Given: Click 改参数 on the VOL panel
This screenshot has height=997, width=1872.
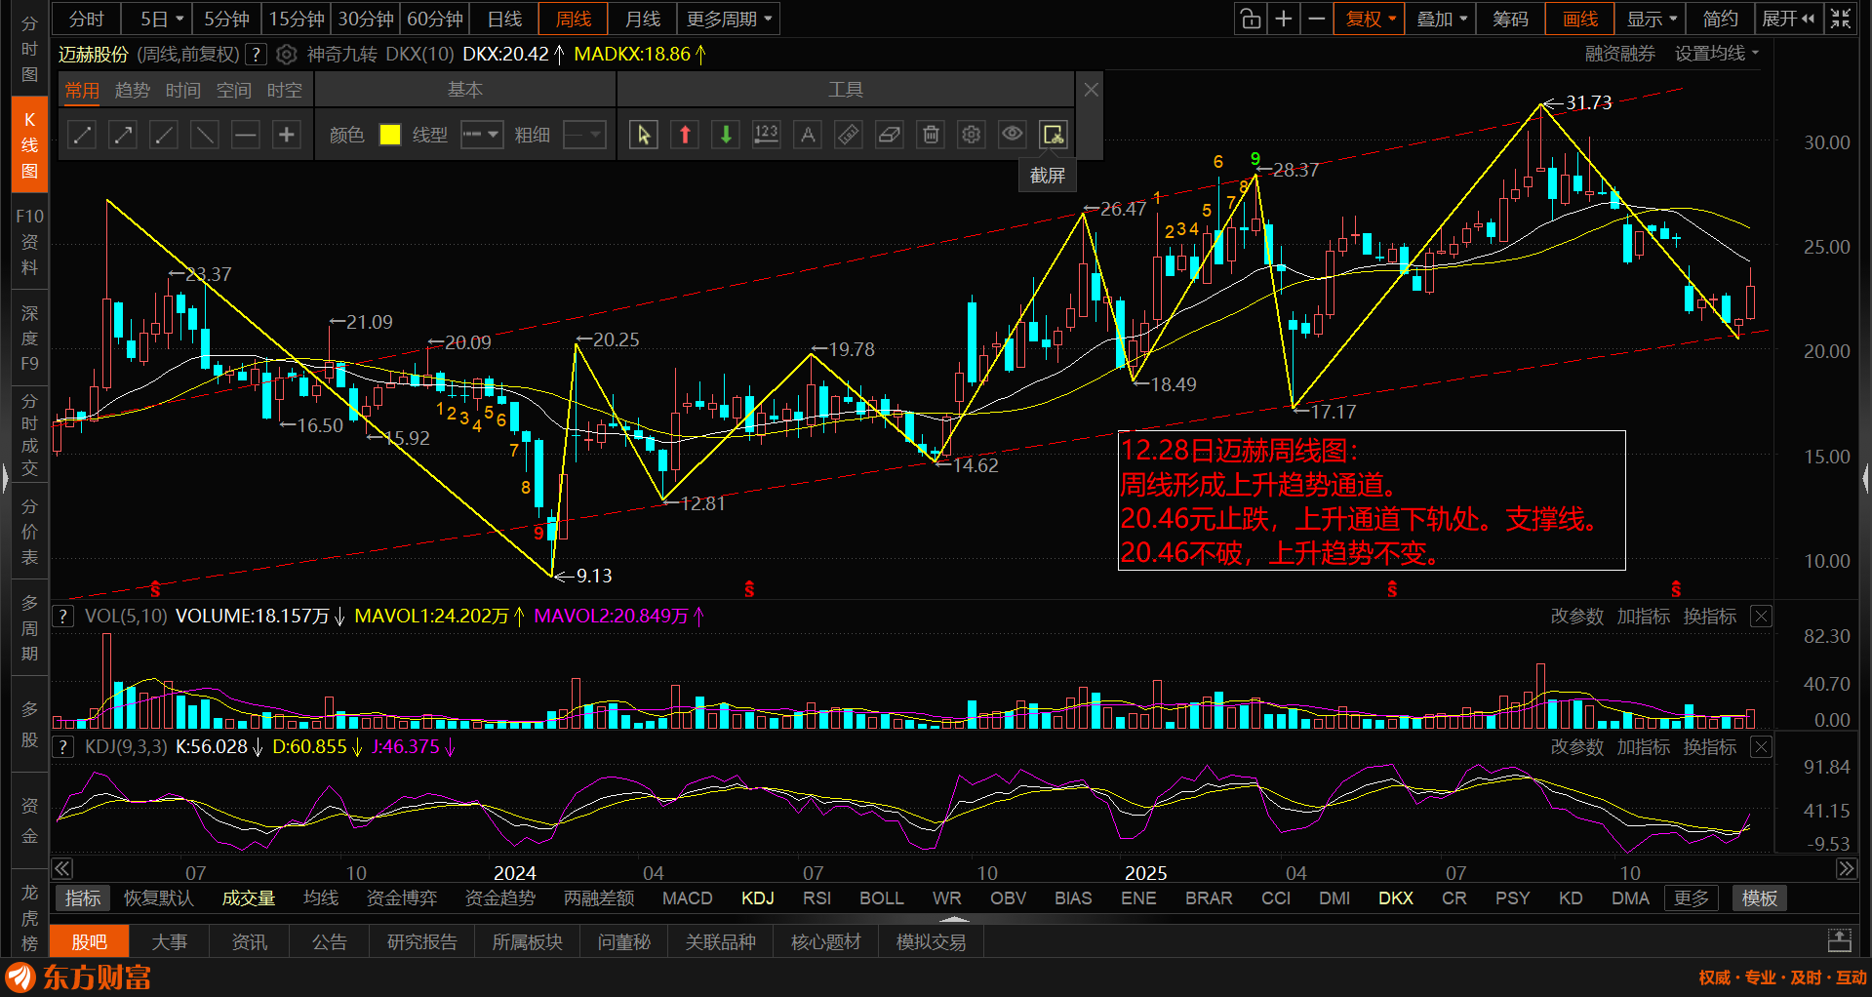Looking at the screenshot, I should tap(1577, 617).
